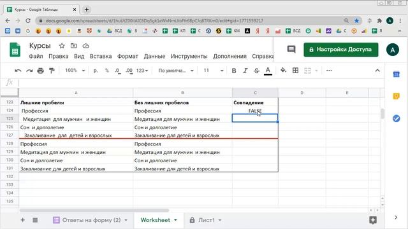Check the cloud save status icon

coord(85,46)
